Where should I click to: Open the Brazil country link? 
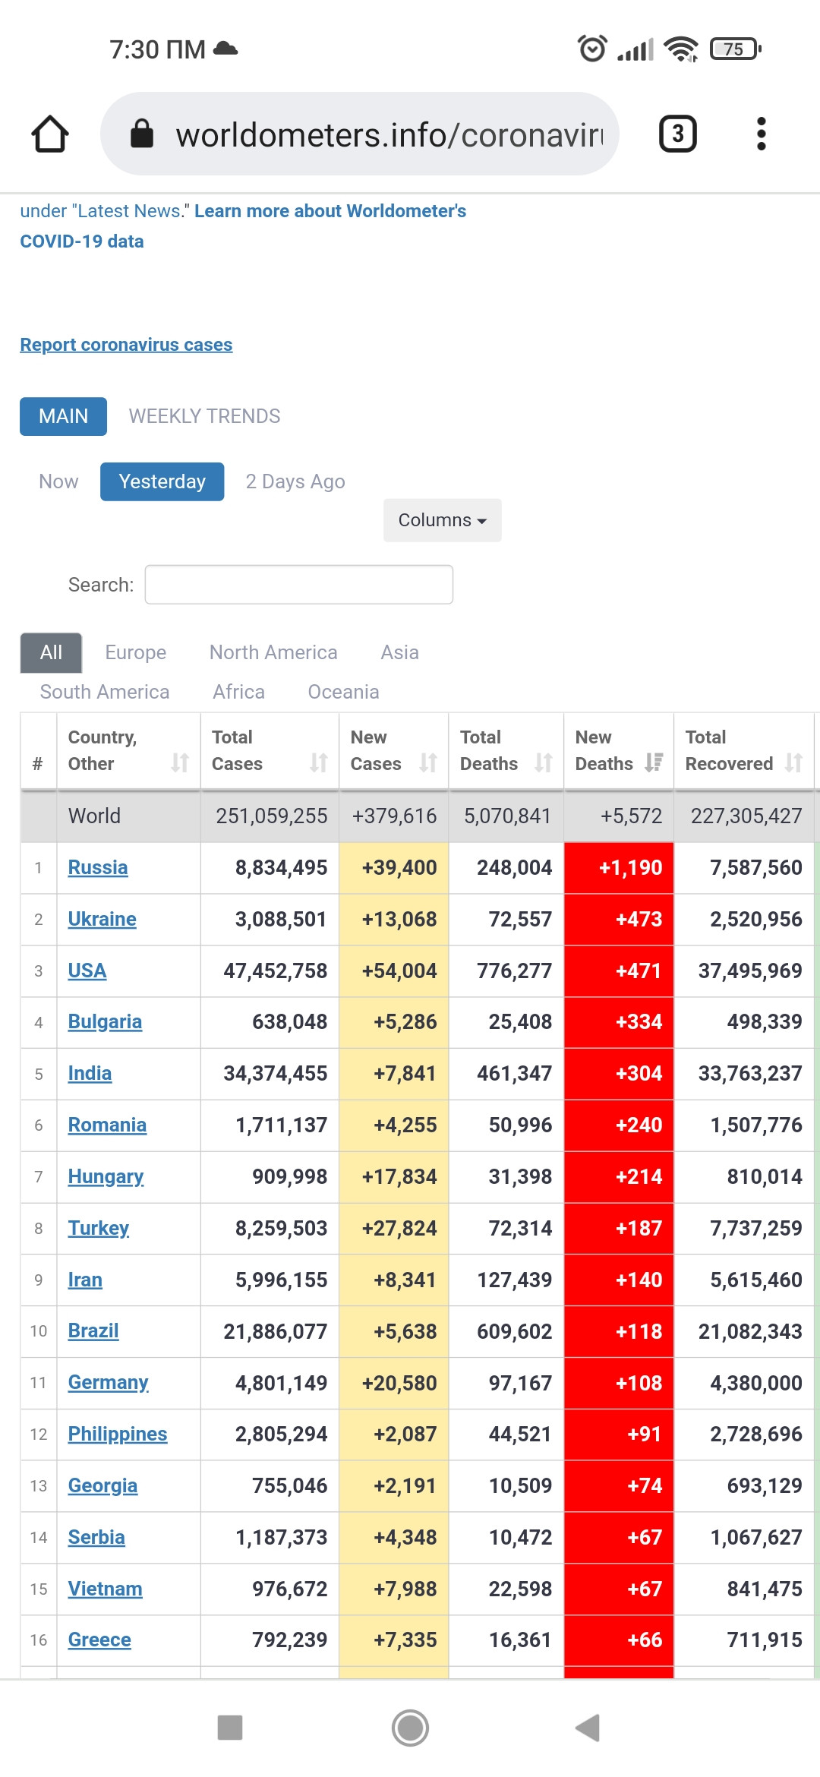[x=93, y=1330]
